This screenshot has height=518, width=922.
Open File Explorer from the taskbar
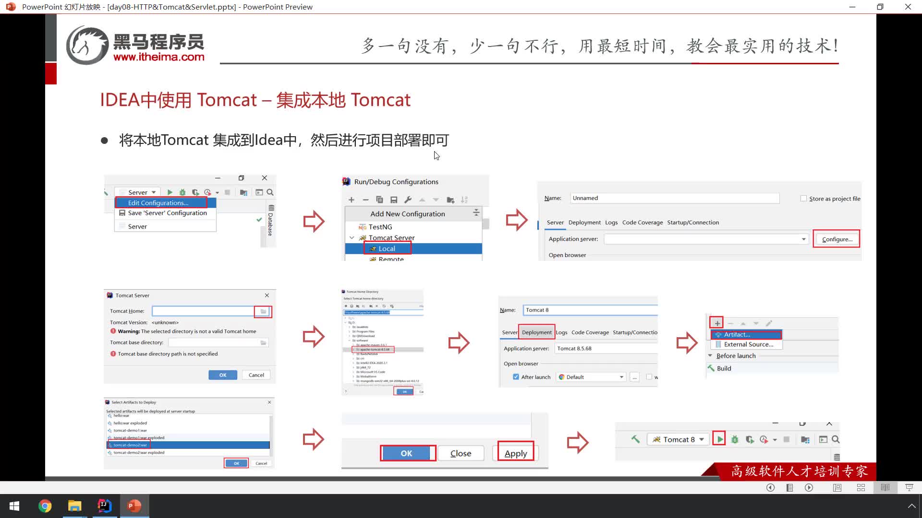coord(74,506)
